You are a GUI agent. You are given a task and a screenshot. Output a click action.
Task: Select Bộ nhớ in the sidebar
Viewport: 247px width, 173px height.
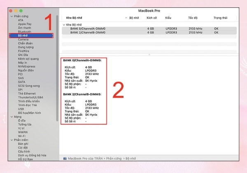31,35
